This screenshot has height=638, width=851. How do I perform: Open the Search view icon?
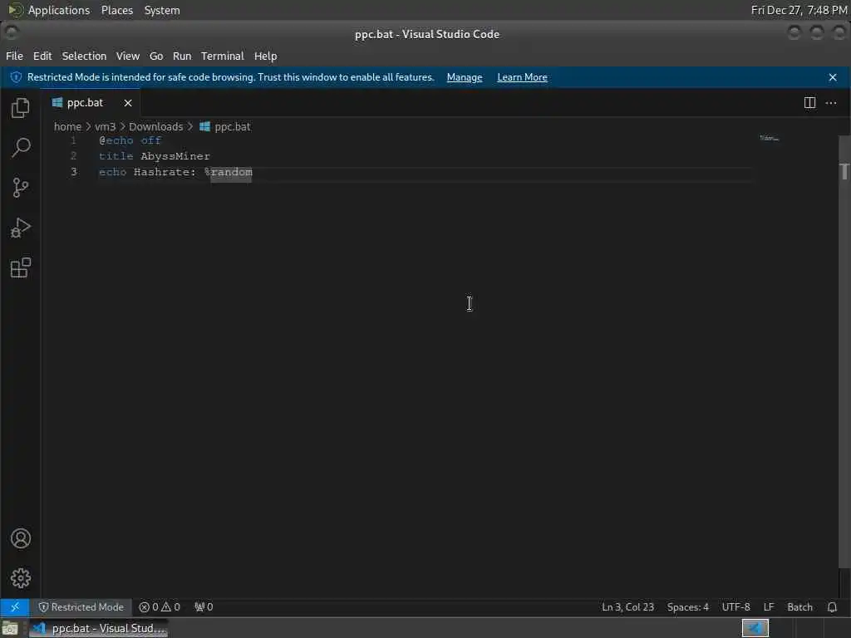21,148
